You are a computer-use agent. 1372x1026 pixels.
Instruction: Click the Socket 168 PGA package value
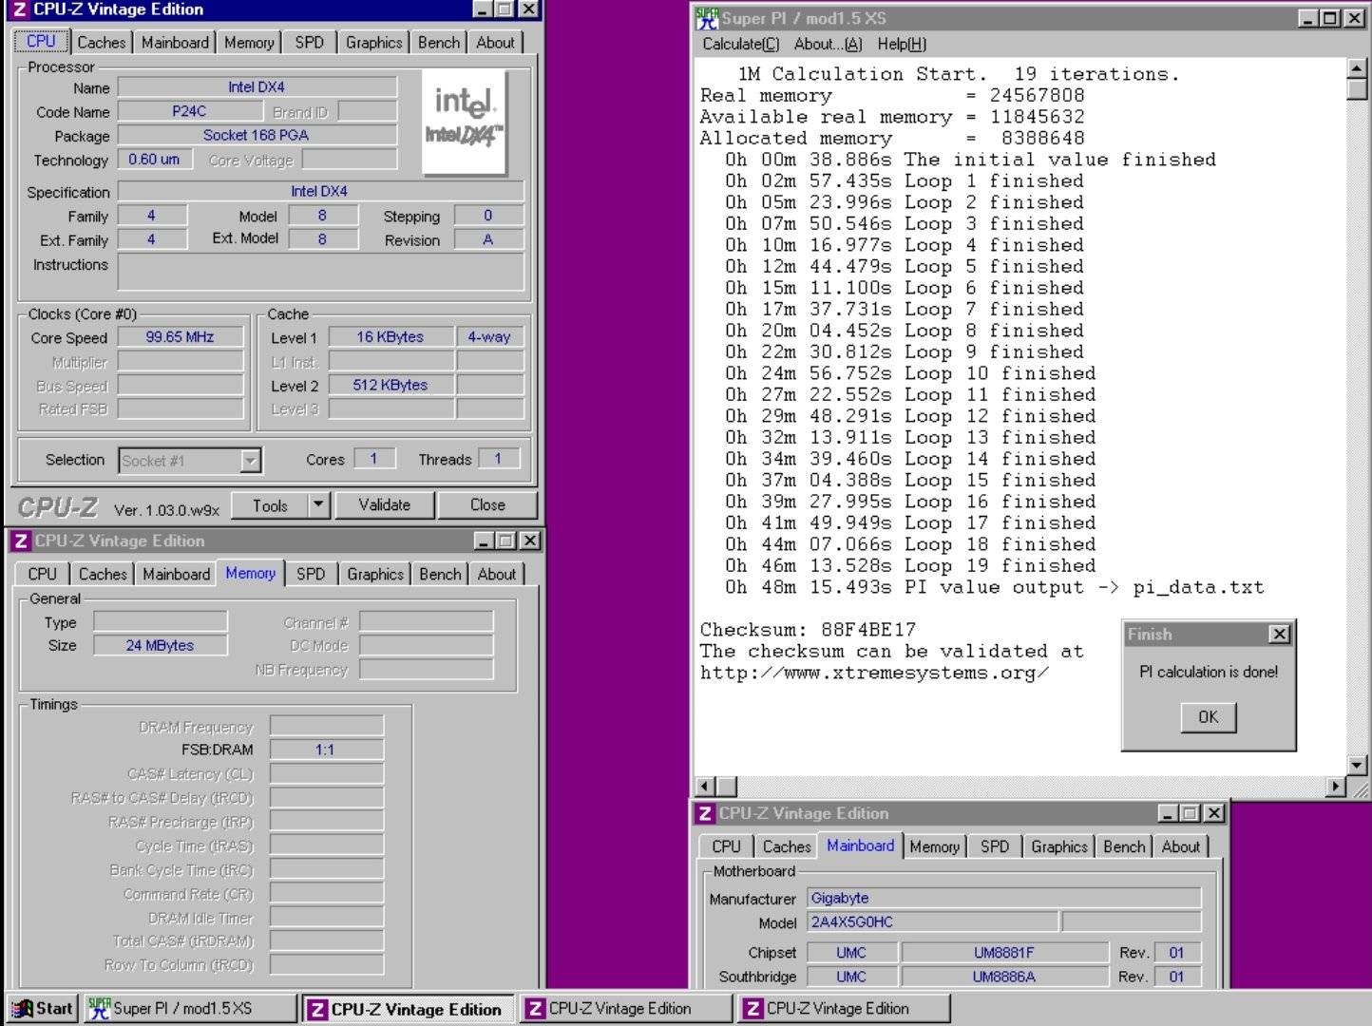point(257,135)
